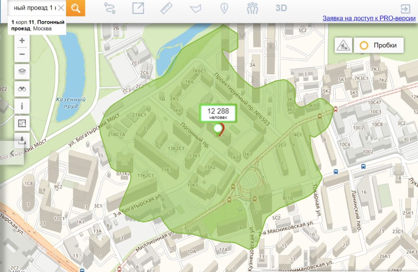Click the information 'i' button in sidebar
Viewport: 418px width, 272px height.
[22, 106]
